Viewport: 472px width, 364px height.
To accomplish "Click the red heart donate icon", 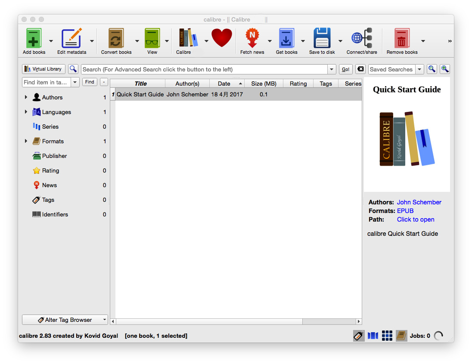I will pos(221,38).
